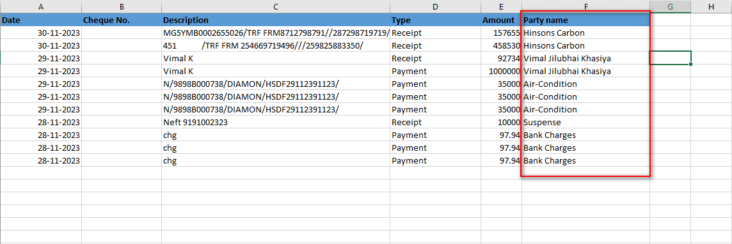
Task: Select the description cell starting MG5YMB0002655026
Action: (x=276, y=33)
